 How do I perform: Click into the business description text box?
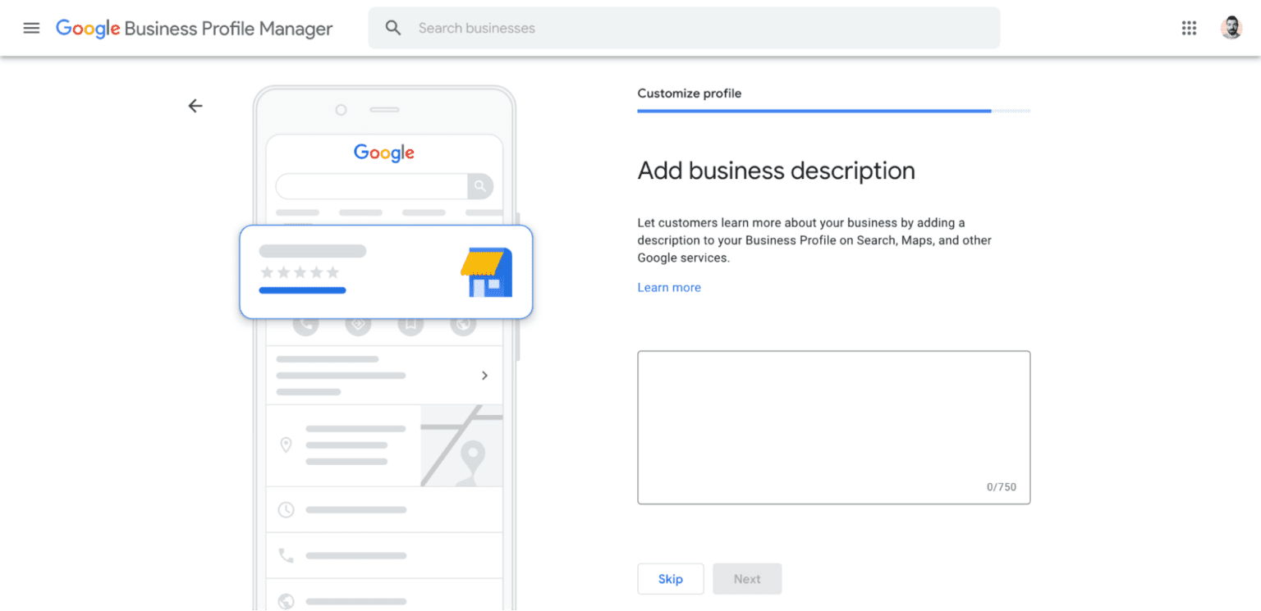click(x=833, y=426)
